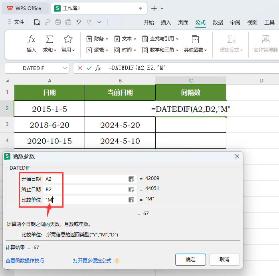Switch to the 审阅 ribbon tab

pos(235,22)
